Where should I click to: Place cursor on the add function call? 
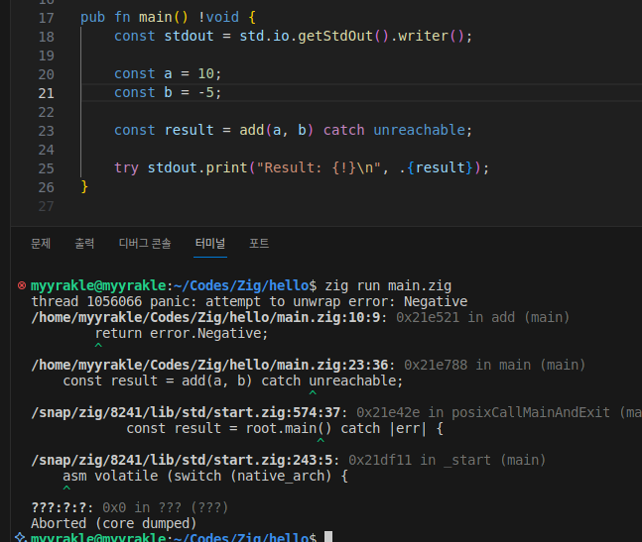tap(252, 130)
